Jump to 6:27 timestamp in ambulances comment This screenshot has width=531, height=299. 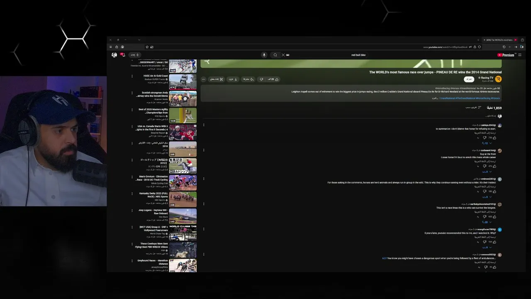(x=384, y=258)
